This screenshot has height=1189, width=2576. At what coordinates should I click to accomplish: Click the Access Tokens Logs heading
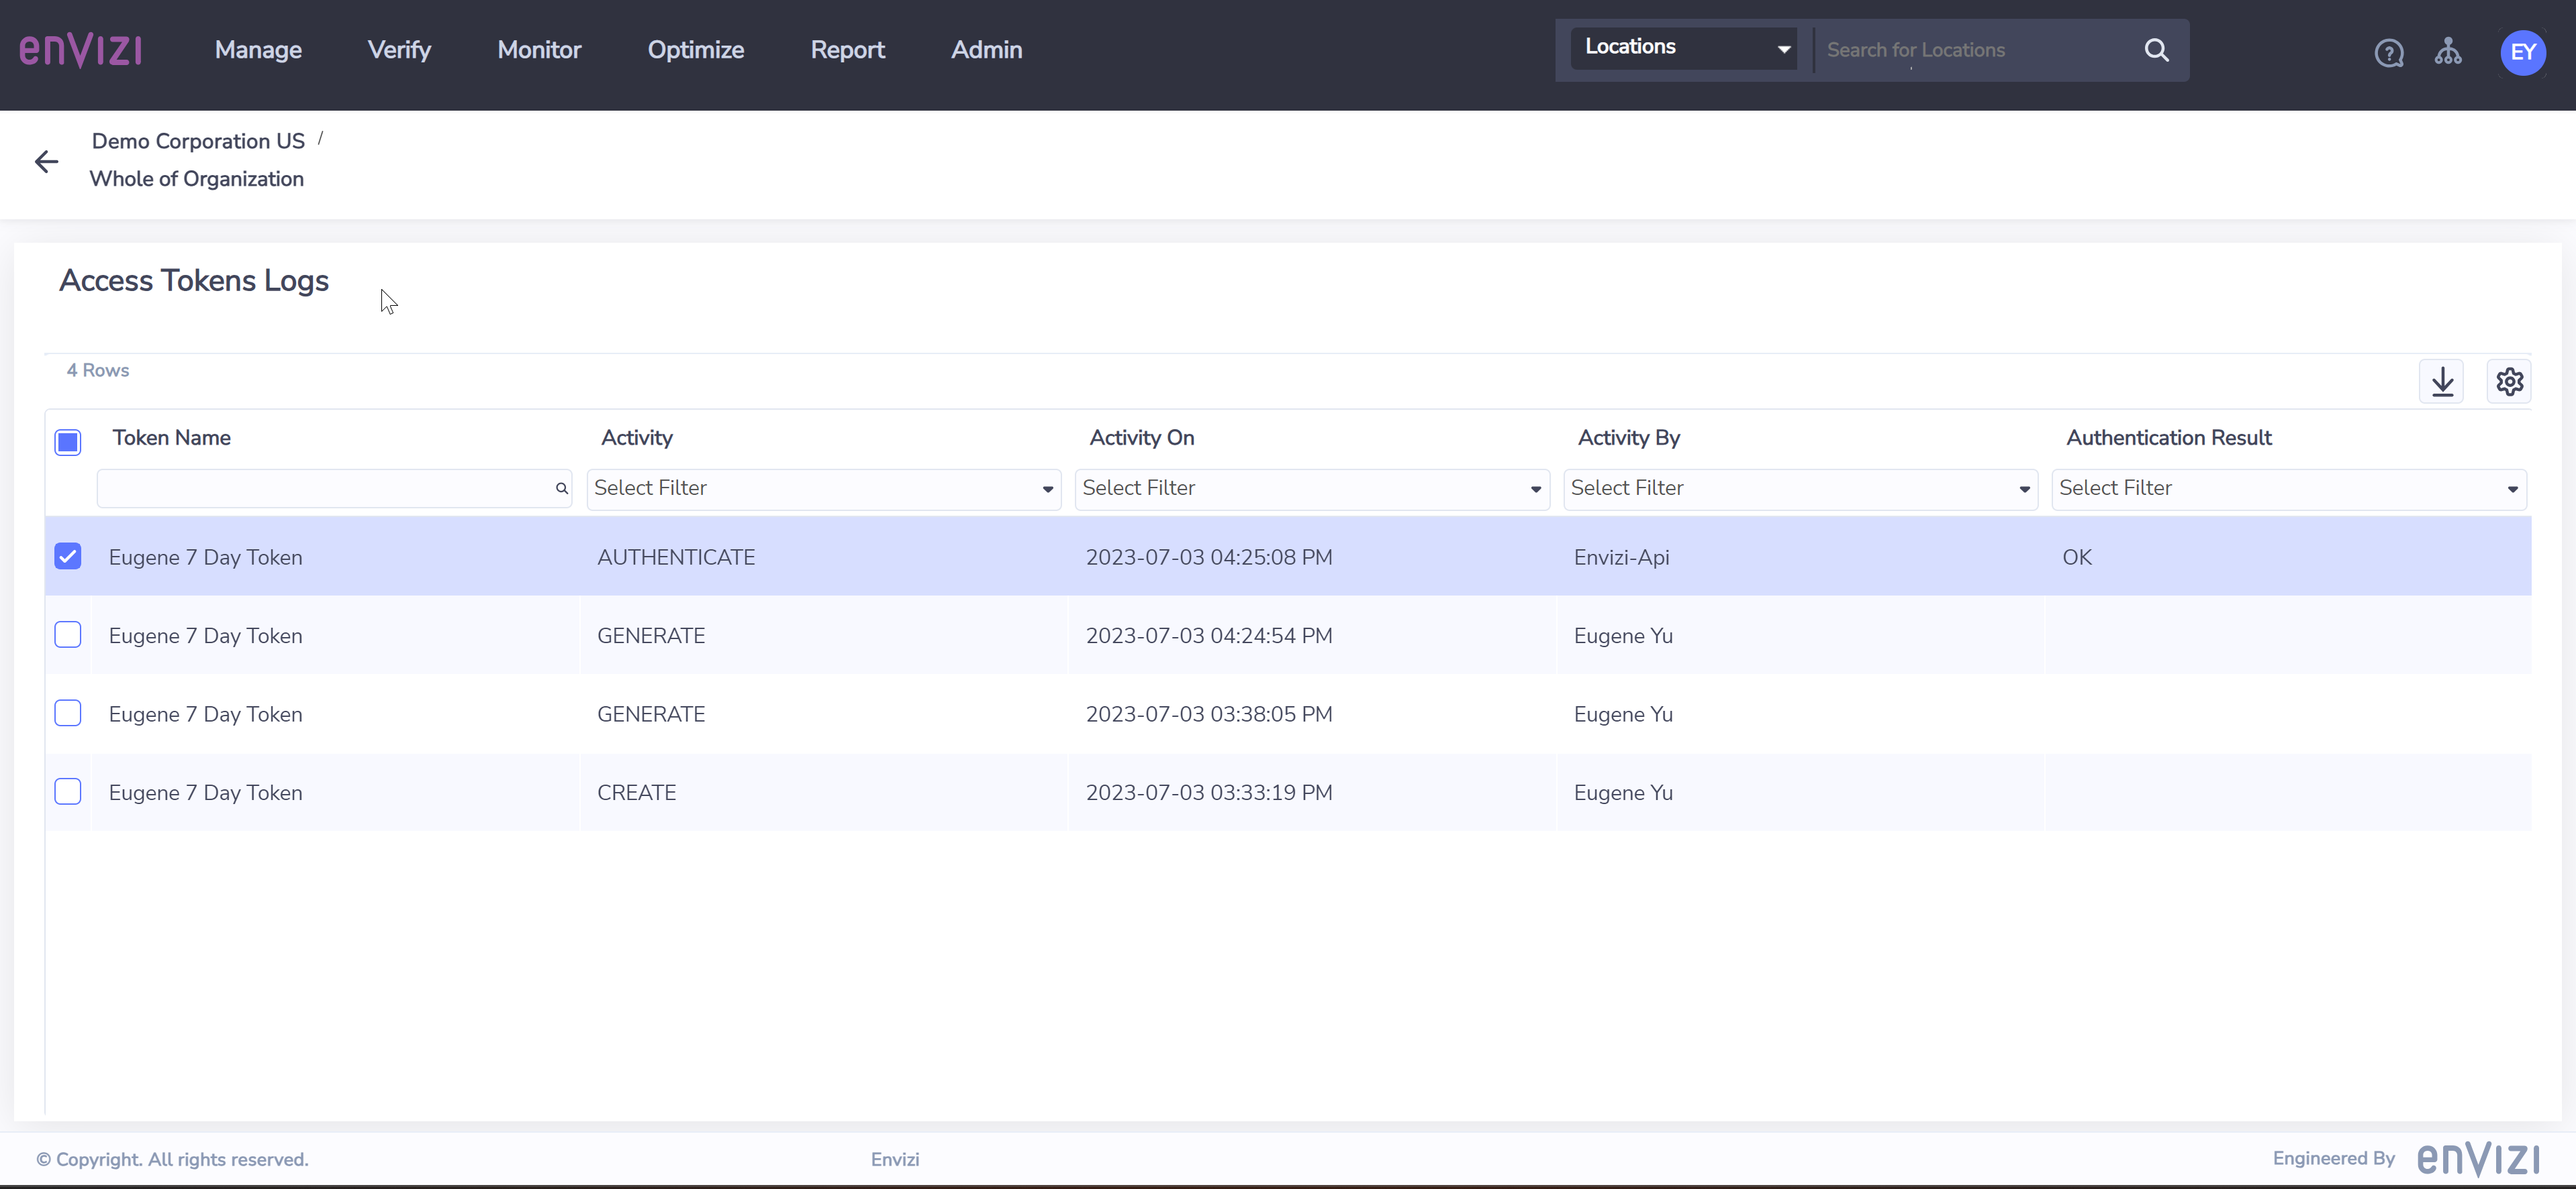tap(194, 281)
